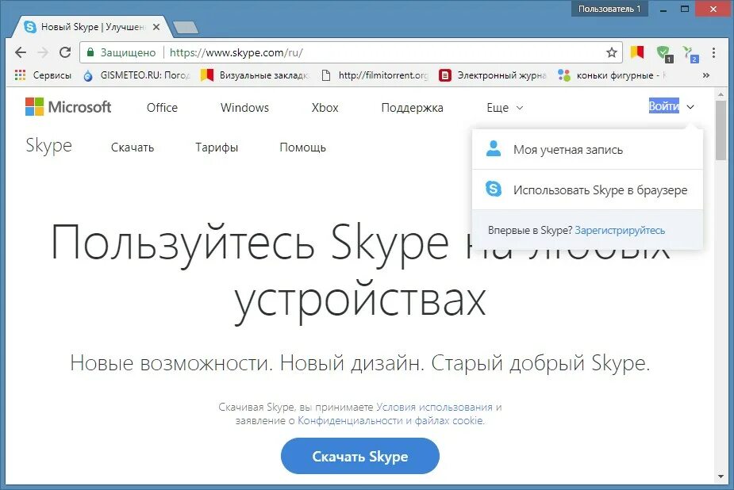Image resolution: width=734 pixels, height=490 pixels.
Task: Click the page scrollbar up arrow
Action: 721,94
